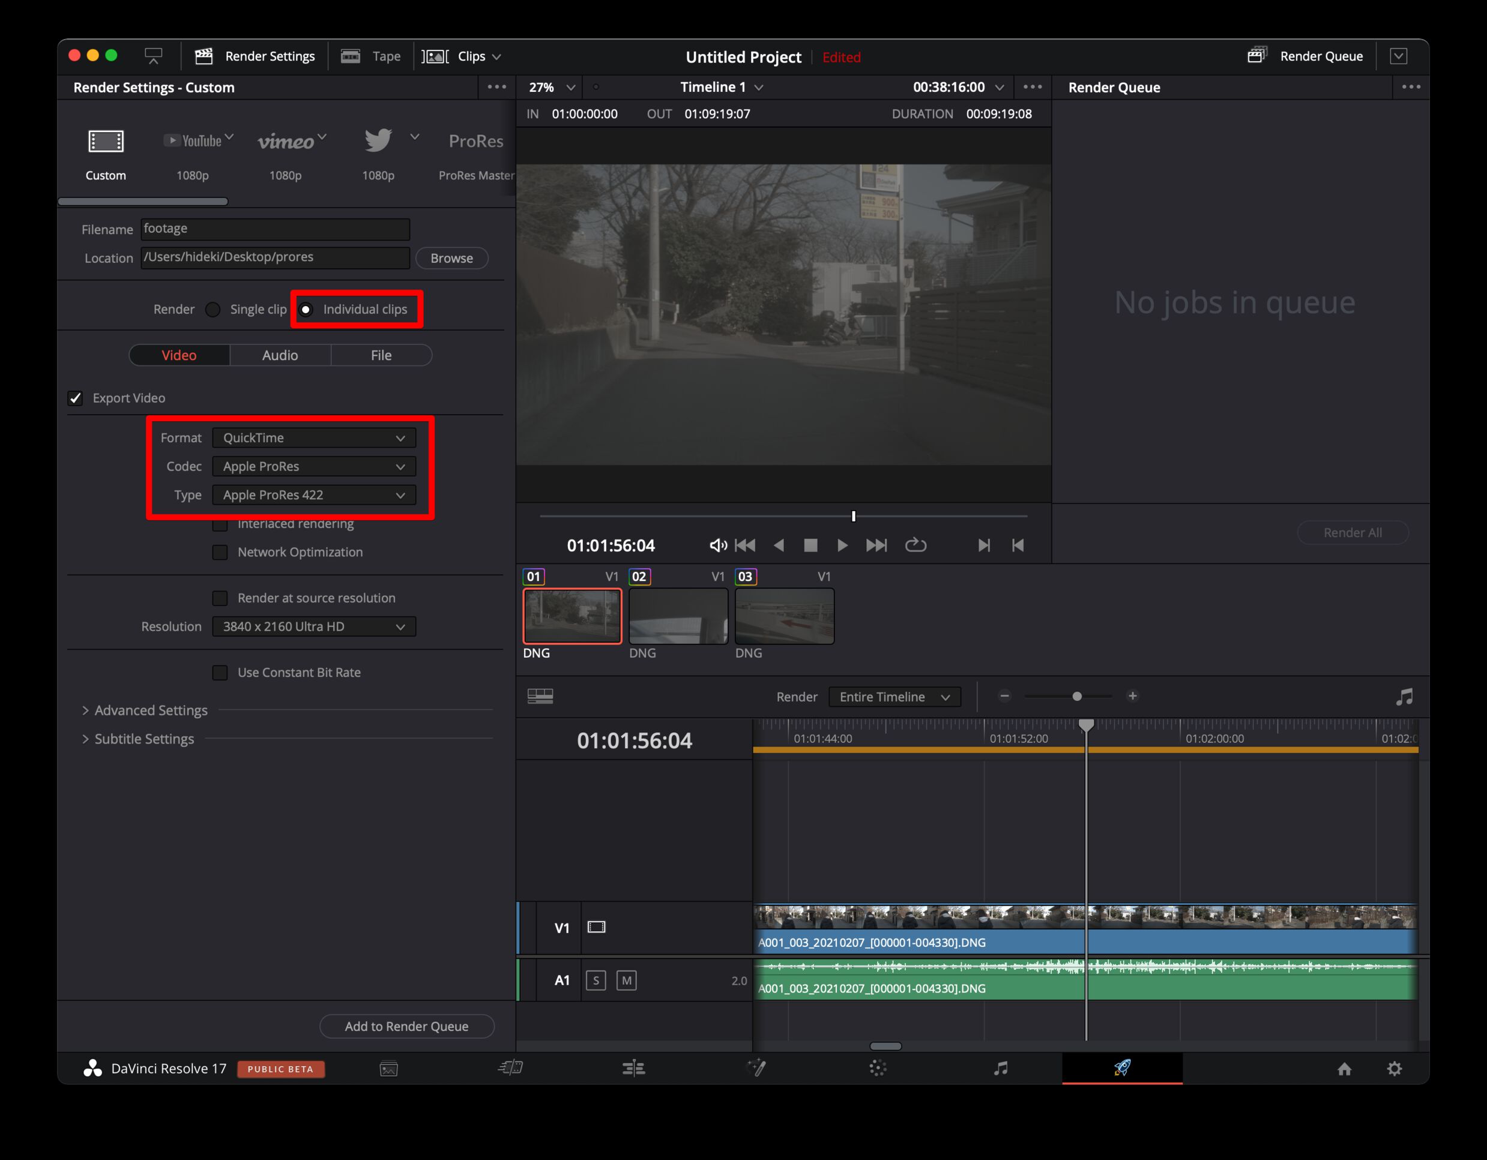Enable Network Optimization checkbox
This screenshot has width=1487, height=1160.
(x=220, y=552)
